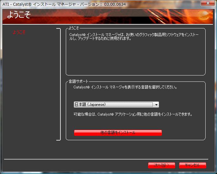Click the 他の言語をインストール button
This screenshot has width=217, height=174.
118,133
